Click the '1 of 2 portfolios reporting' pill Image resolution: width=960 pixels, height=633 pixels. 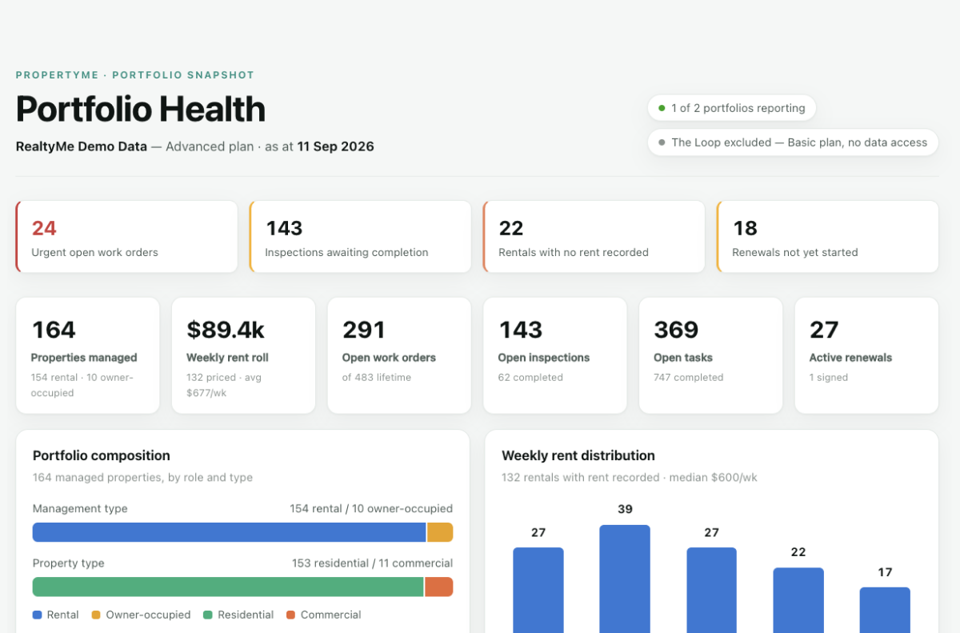tap(731, 108)
